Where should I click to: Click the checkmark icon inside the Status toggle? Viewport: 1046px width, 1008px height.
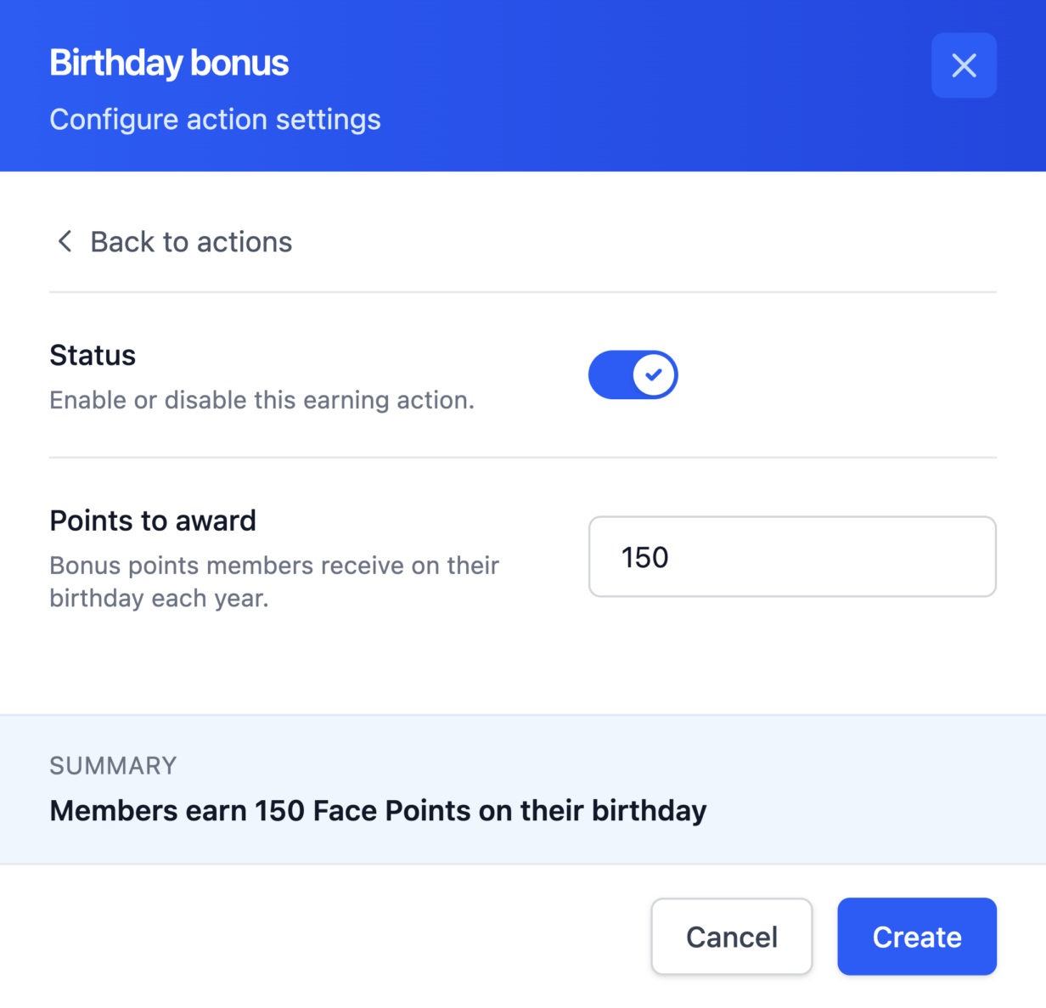[652, 374]
